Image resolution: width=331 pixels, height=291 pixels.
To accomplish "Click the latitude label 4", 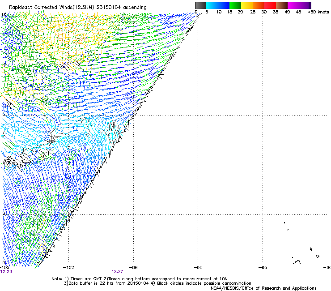I will point(4,164).
